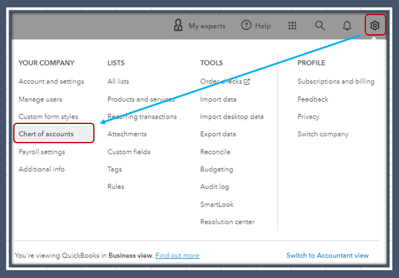Select Tags under Lists
The width and height of the screenshot is (399, 278).
114,170
